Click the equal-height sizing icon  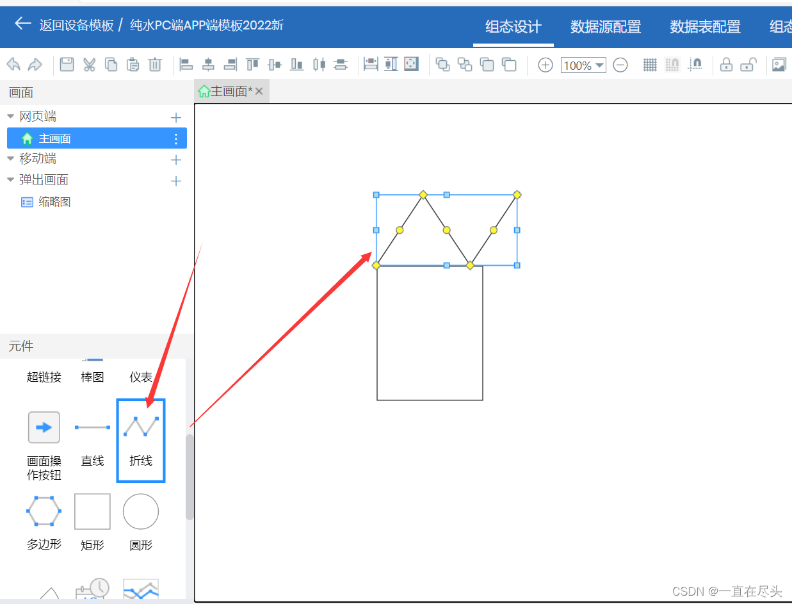pyautogui.click(x=391, y=65)
